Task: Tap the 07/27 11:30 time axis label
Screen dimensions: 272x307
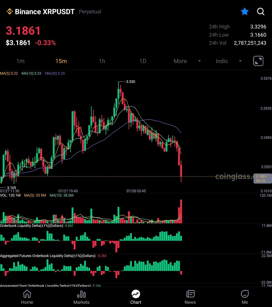Action: [x=10, y=191]
